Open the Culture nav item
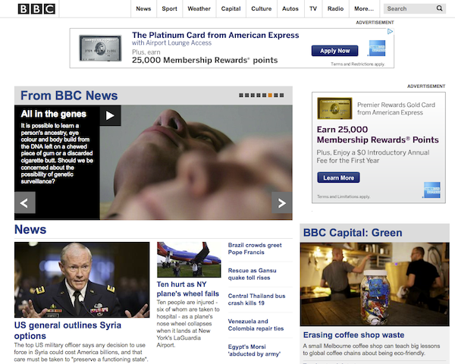 pyautogui.click(x=262, y=8)
